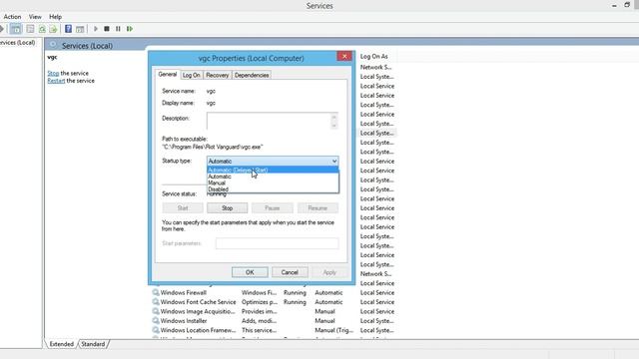Open the blue Help toolbar icon
639x359 pixels.
coord(69,29)
